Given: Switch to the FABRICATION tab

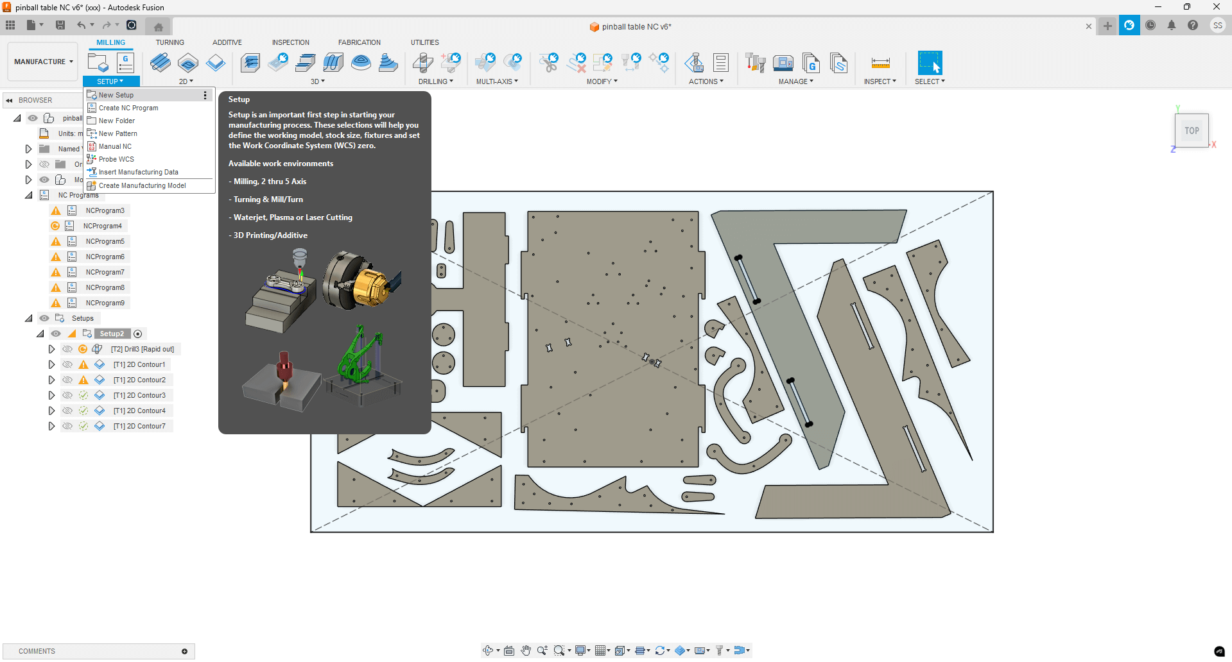Looking at the screenshot, I should click(360, 42).
